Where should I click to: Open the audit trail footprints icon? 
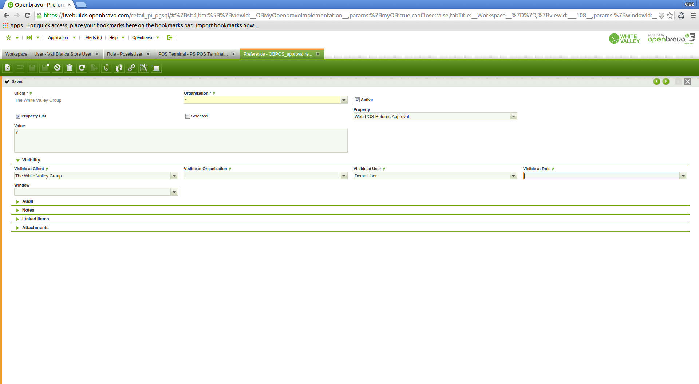119,68
